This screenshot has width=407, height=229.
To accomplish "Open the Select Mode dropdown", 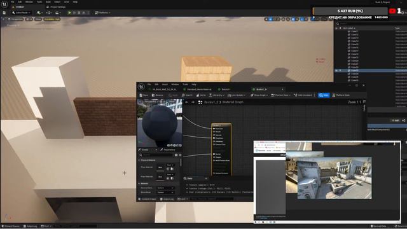I will tap(21, 13).
